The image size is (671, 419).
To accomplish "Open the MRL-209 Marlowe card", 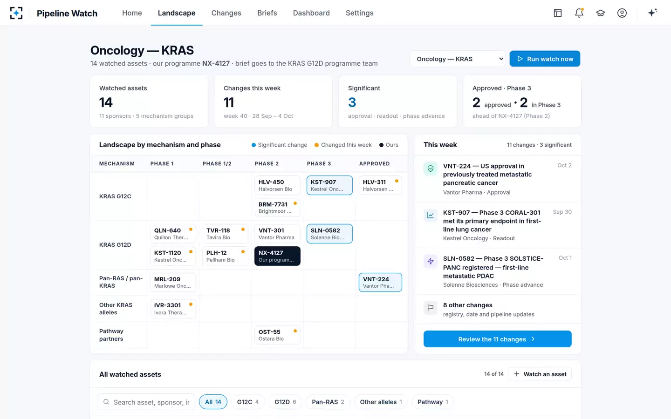I will 173,283.
